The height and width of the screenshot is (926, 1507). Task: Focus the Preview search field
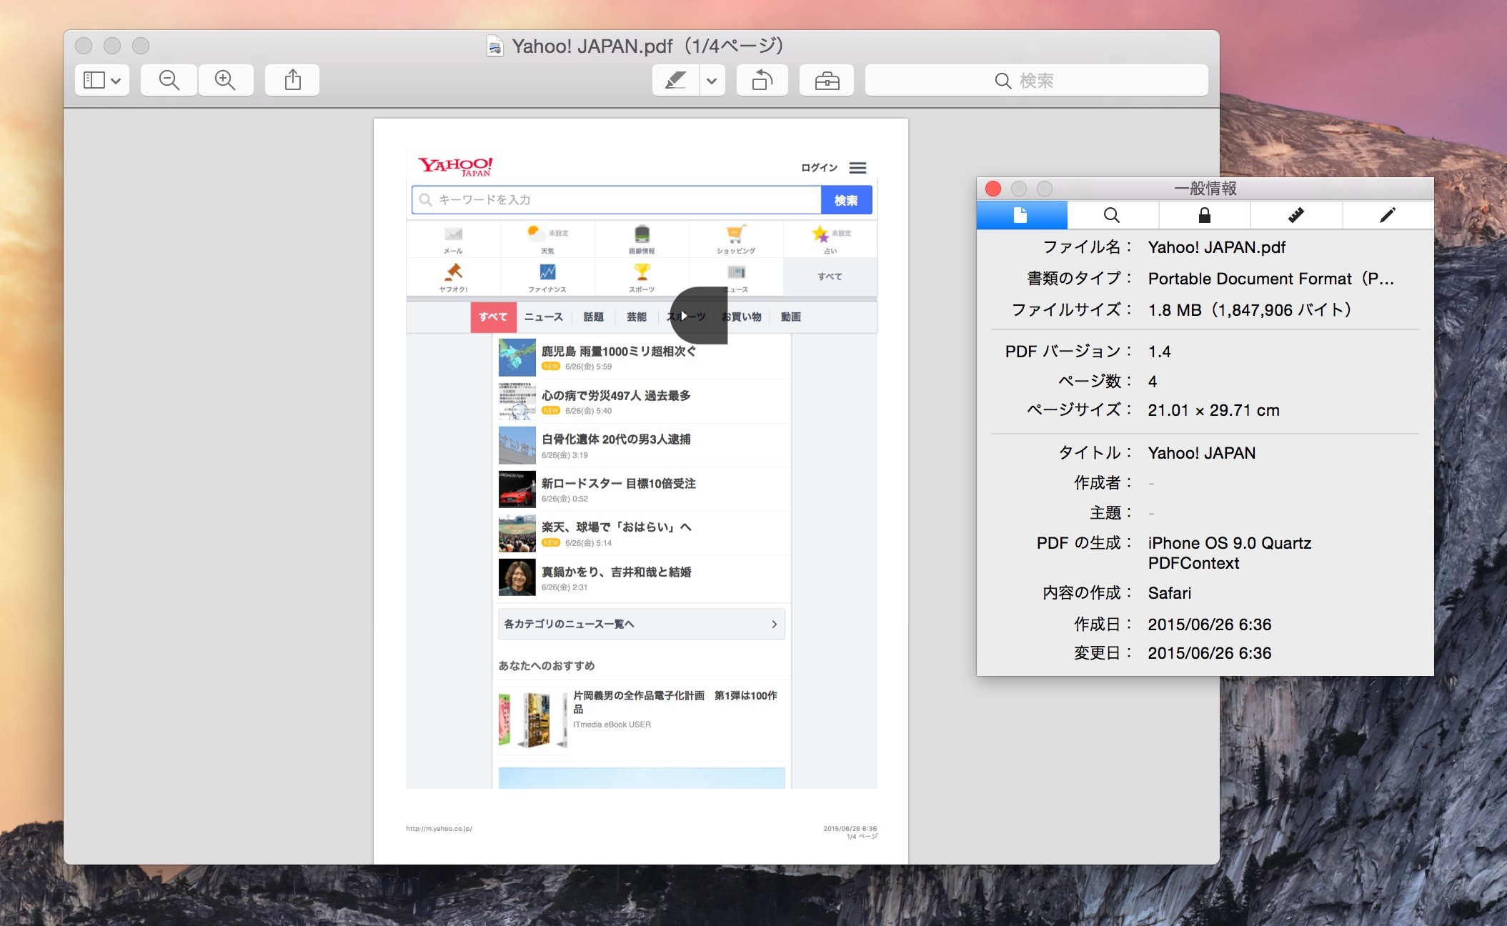click(1036, 80)
